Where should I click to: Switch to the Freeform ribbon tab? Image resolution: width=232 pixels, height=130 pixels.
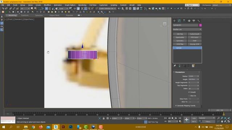(x=25, y=15)
